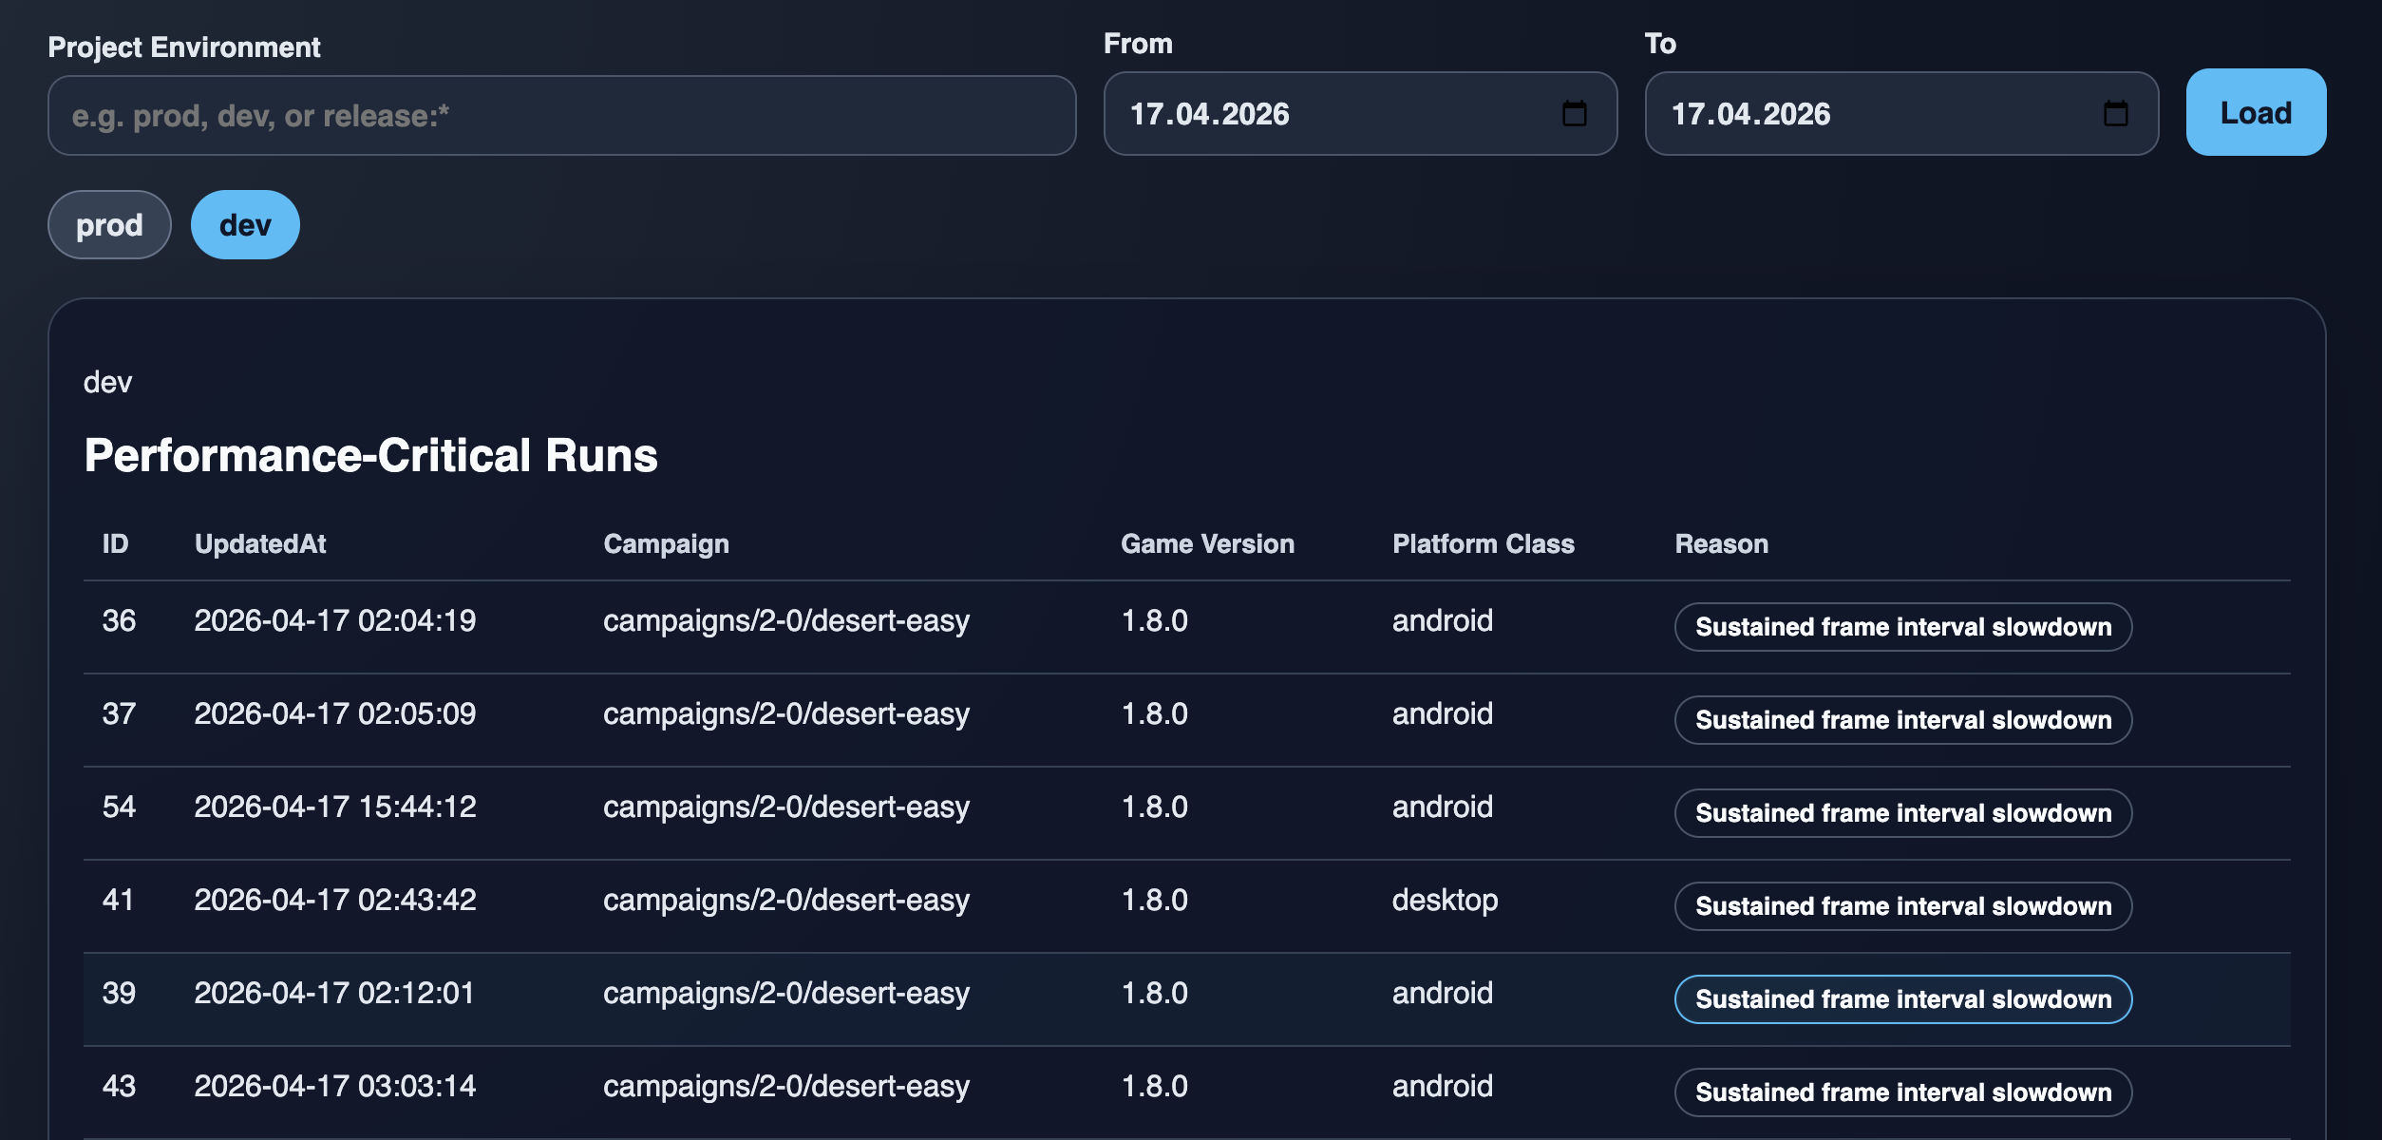The width and height of the screenshot is (2382, 1140).
Task: Click the Load button
Action: [x=2256, y=113]
